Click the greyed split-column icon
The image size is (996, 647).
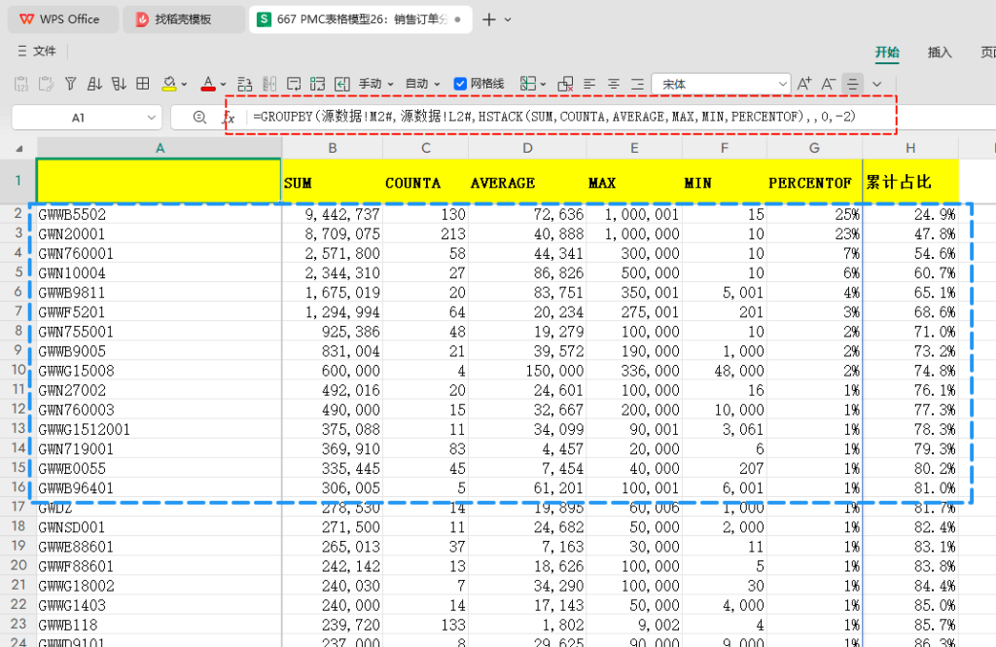[269, 84]
